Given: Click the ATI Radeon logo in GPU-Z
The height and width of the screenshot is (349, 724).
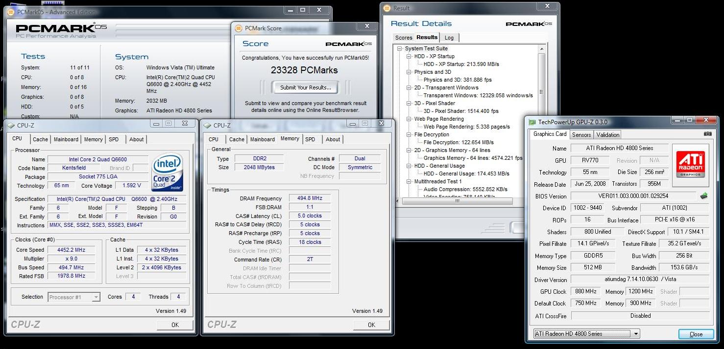Looking at the screenshot, I should pyautogui.click(x=691, y=164).
